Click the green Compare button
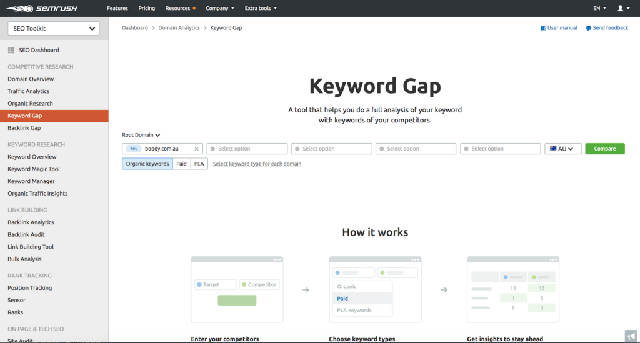The image size is (640, 343). click(x=605, y=149)
